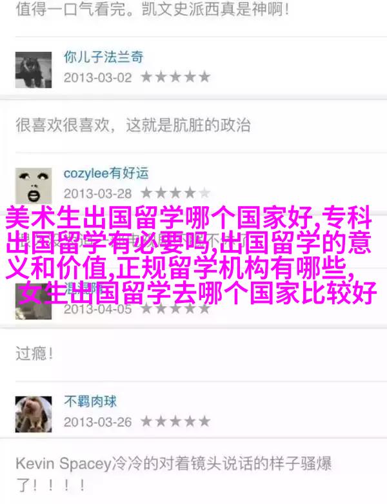Click the 2013-03-26 review date
Viewport: 387px width, 504px height.
(98, 422)
